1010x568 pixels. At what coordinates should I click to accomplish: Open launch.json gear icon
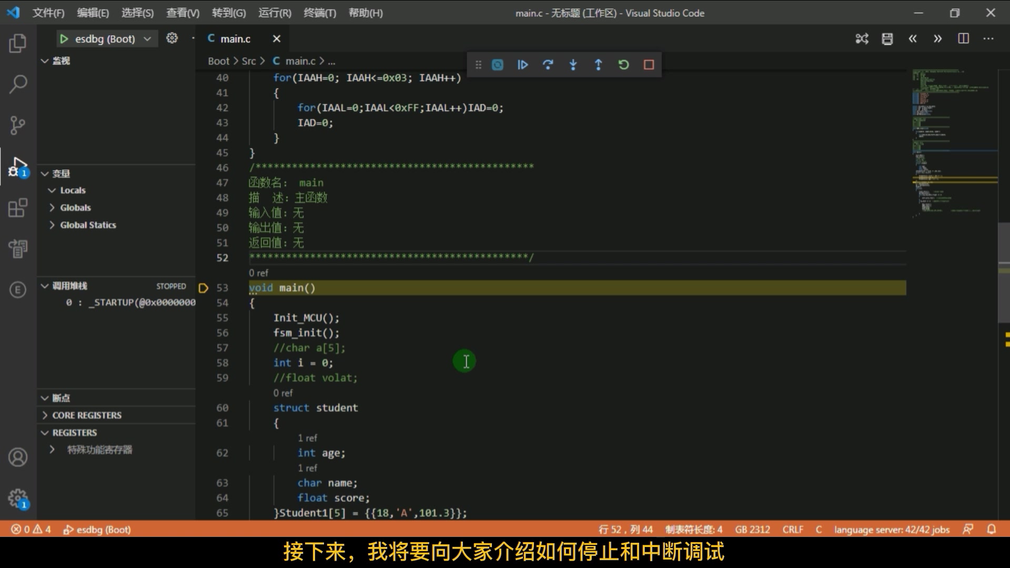tap(172, 38)
